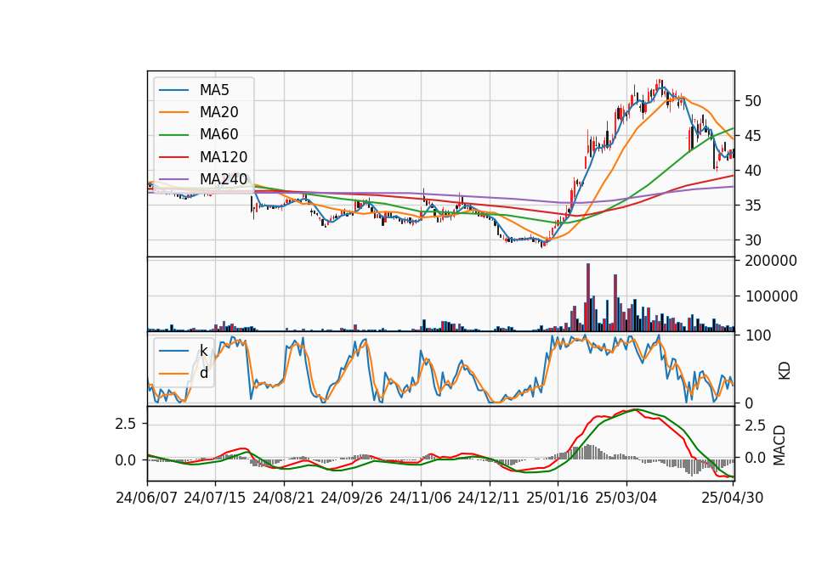The width and height of the screenshot is (816, 586).
Task: Click the price axis value 45
Action: tap(752, 136)
